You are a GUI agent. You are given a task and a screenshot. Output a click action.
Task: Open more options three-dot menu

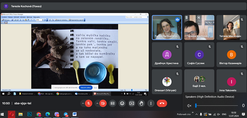point(151,103)
